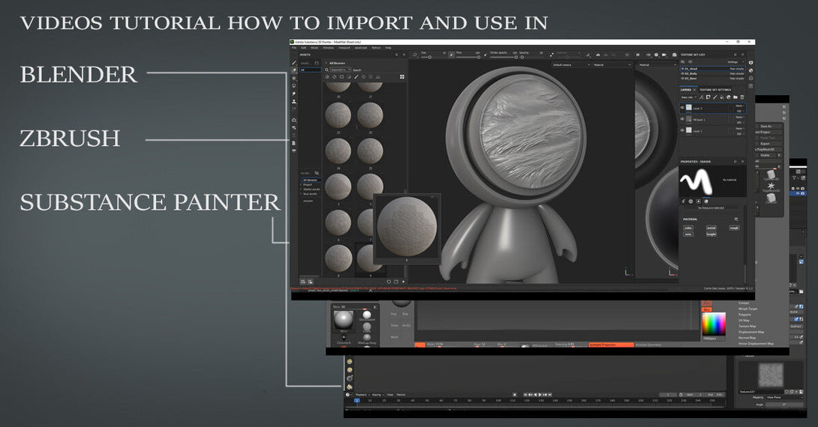Click the add effect wand icon in Layers

pyautogui.click(x=701, y=97)
